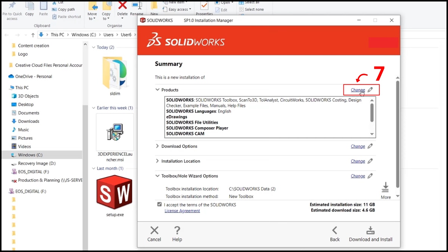The image size is (448, 252).
Task: Collapse the Toolbox/Hole Wizard Options section
Action: tap(157, 176)
